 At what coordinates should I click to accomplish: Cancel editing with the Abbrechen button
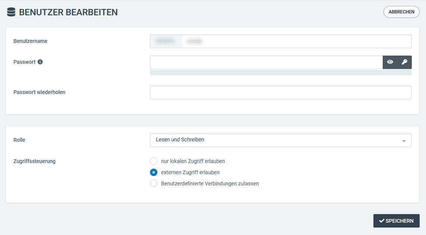coord(401,12)
